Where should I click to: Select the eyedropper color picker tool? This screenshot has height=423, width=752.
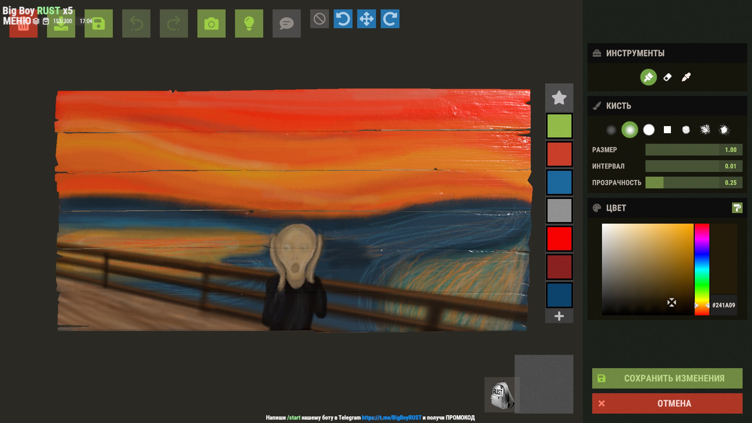click(x=686, y=77)
